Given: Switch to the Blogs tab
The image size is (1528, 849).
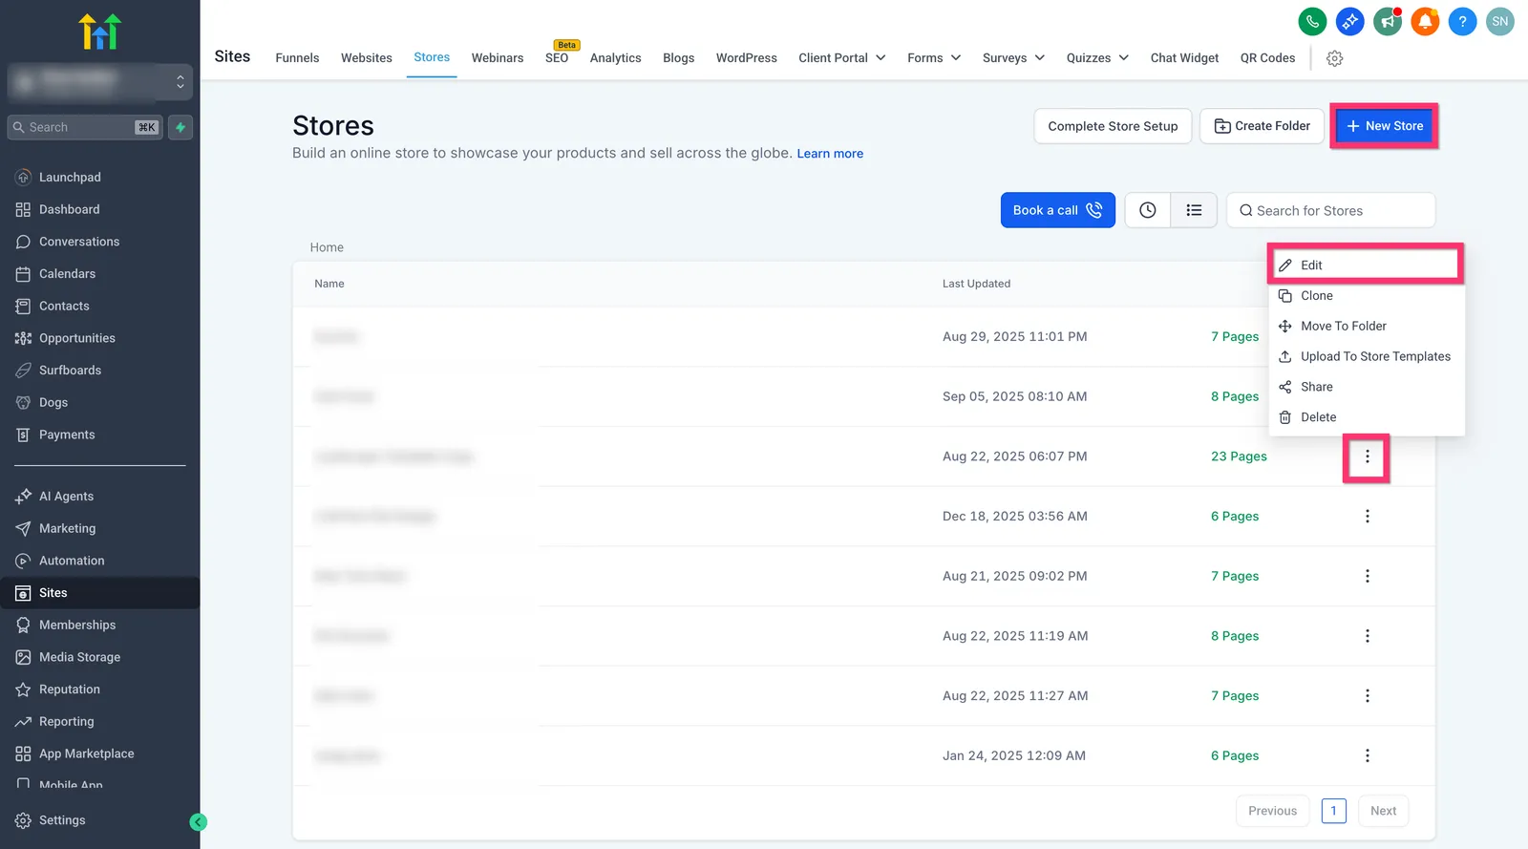Looking at the screenshot, I should (x=678, y=58).
